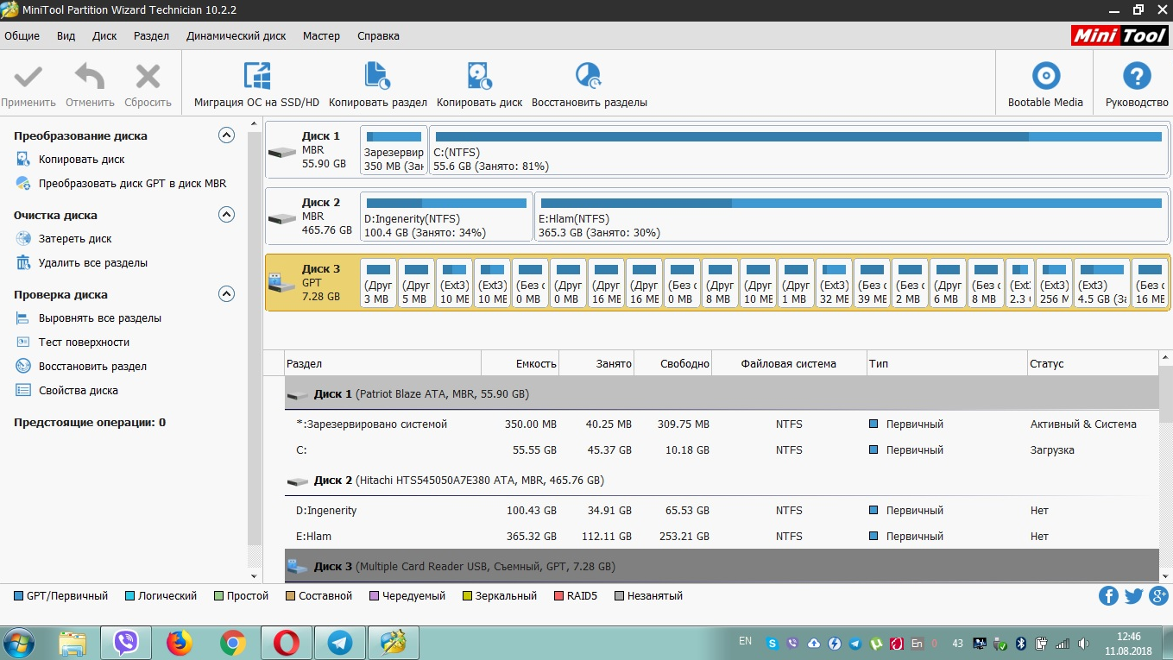Click Copy Disk in left sidebar
The height and width of the screenshot is (660, 1173).
tap(82, 160)
